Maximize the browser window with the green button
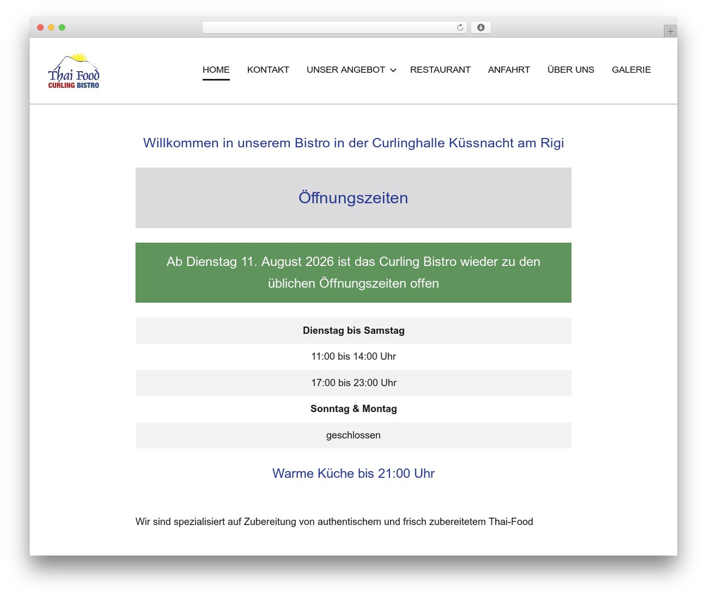The height and width of the screenshot is (598, 707). pos(62,28)
